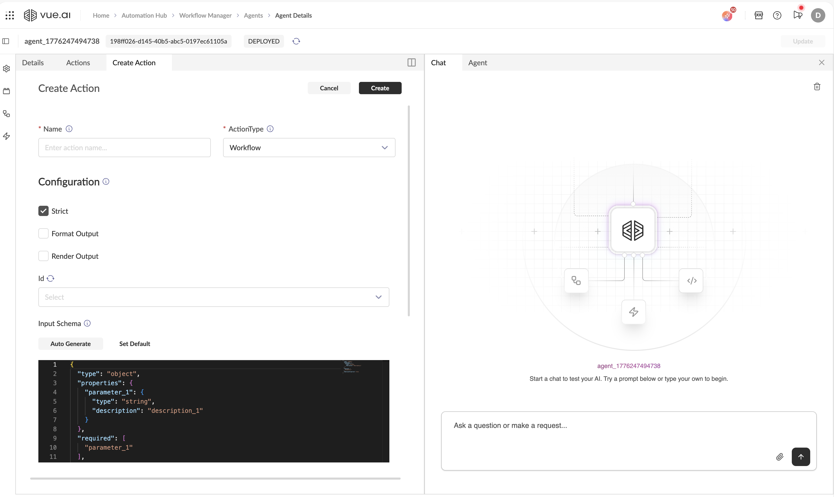Open the calendar-style sidebar icon
834x497 pixels.
pyautogui.click(x=6, y=91)
